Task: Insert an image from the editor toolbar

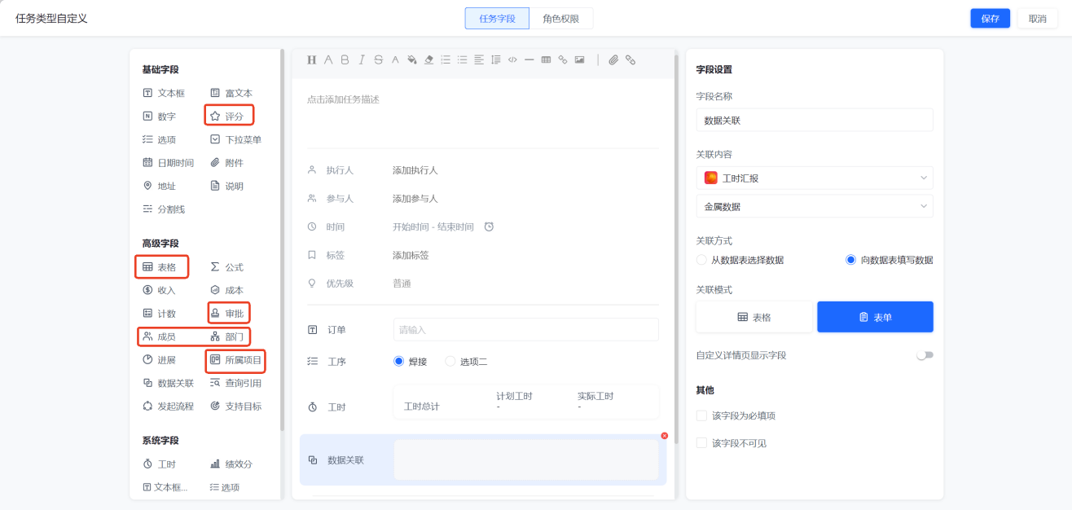Action: pyautogui.click(x=579, y=59)
